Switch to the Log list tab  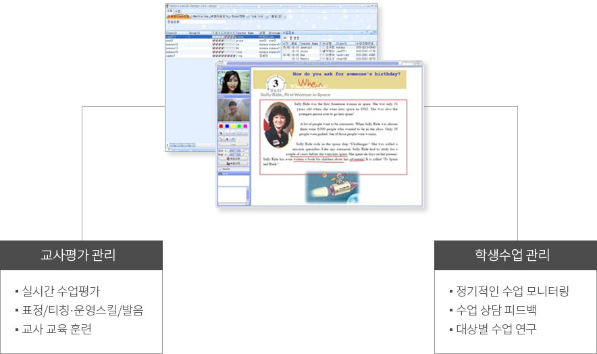[257, 16]
